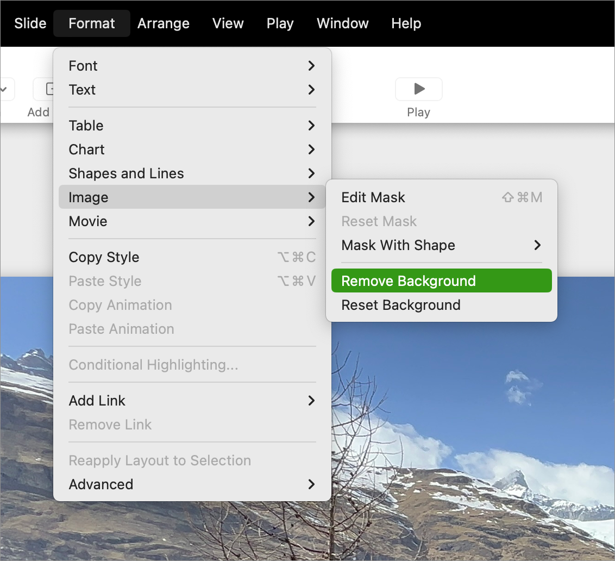The image size is (615, 561).
Task: Expand the Movie submenu
Action: (192, 221)
